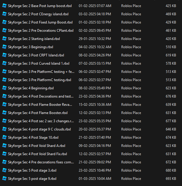
Task: Select file name Skyforge Sec 4 Post Void Shard A.rbxl
Action: pos(37,146)
